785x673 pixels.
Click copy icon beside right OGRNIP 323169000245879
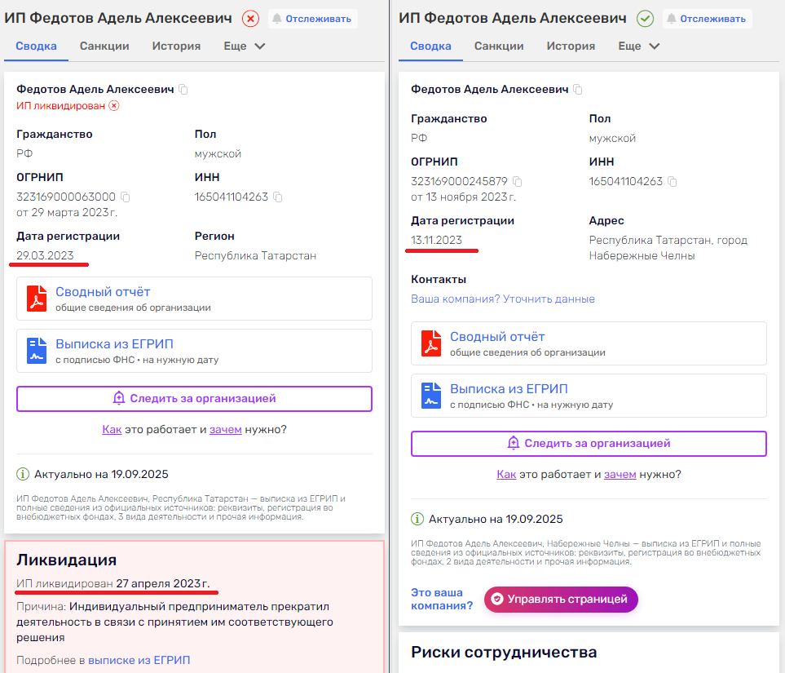click(x=518, y=181)
